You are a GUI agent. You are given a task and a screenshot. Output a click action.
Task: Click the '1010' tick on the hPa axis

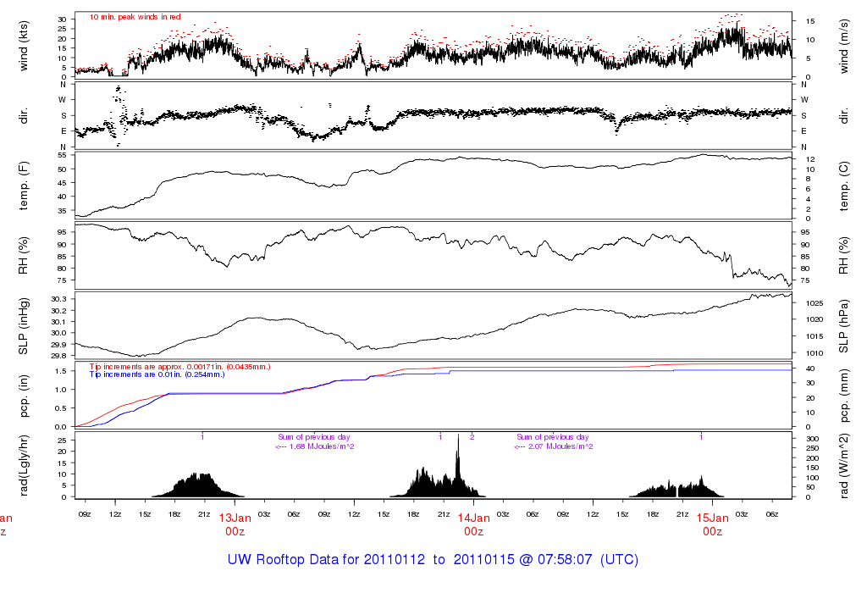tap(815, 353)
